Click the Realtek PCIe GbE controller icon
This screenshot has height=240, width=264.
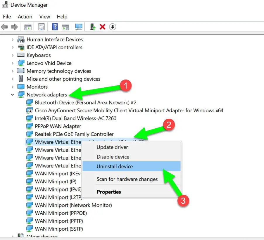(29, 134)
